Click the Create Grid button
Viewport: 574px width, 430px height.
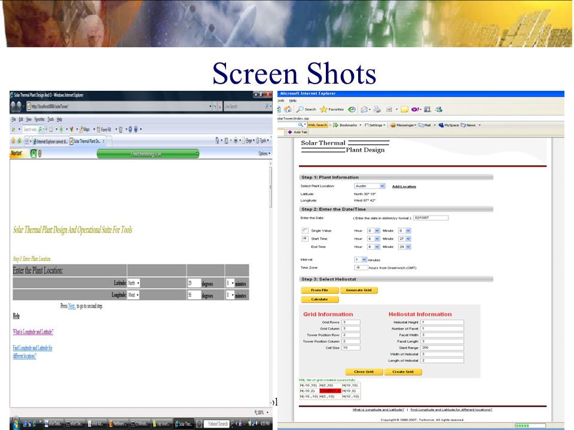(403, 372)
